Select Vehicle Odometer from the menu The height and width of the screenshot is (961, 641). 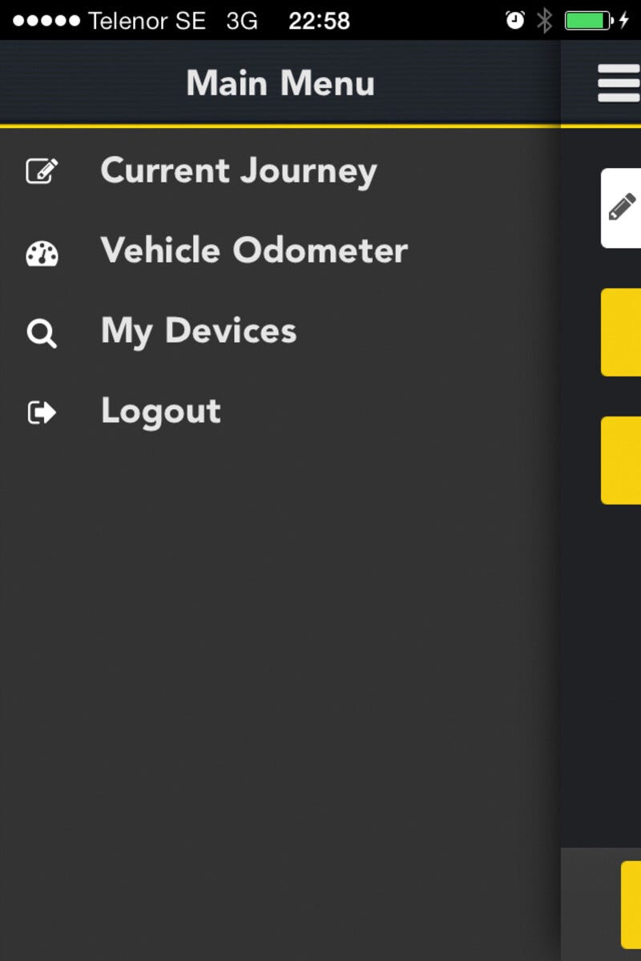pos(254,251)
